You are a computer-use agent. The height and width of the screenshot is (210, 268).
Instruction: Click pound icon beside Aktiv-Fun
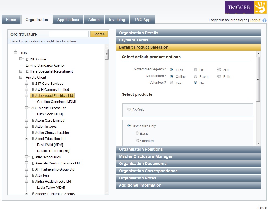[x=33, y=176]
